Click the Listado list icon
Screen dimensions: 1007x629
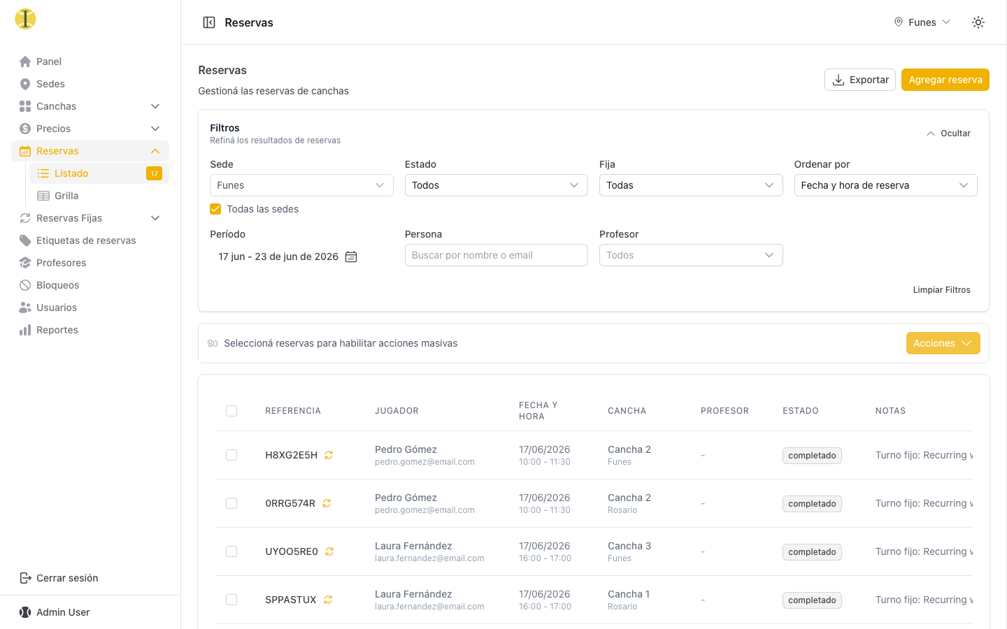[x=43, y=173]
